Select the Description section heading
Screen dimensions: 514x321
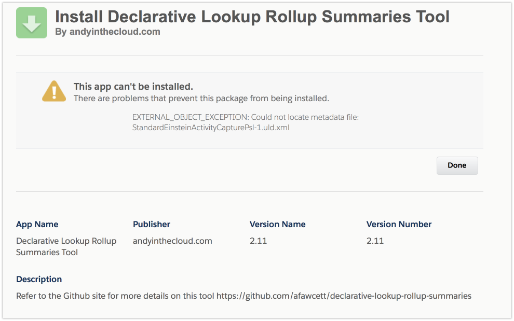pos(39,279)
